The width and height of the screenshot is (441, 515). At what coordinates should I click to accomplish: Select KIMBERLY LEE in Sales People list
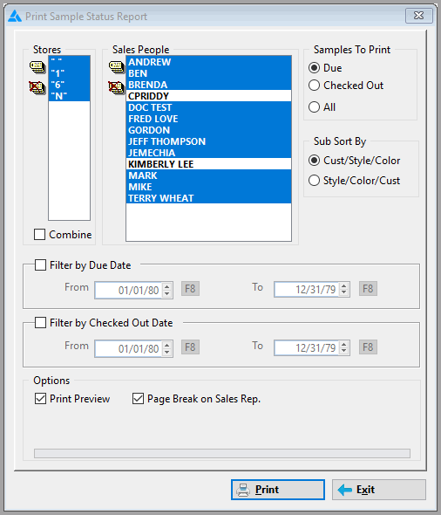click(x=209, y=164)
